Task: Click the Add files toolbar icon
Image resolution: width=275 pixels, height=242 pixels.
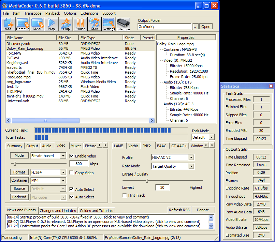Action: (x=9, y=24)
